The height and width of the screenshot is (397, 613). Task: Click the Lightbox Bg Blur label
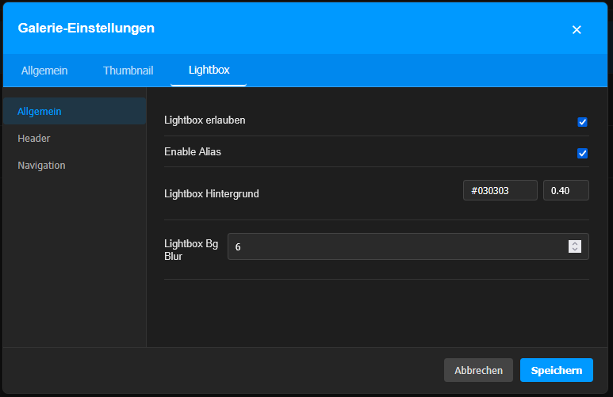click(191, 250)
